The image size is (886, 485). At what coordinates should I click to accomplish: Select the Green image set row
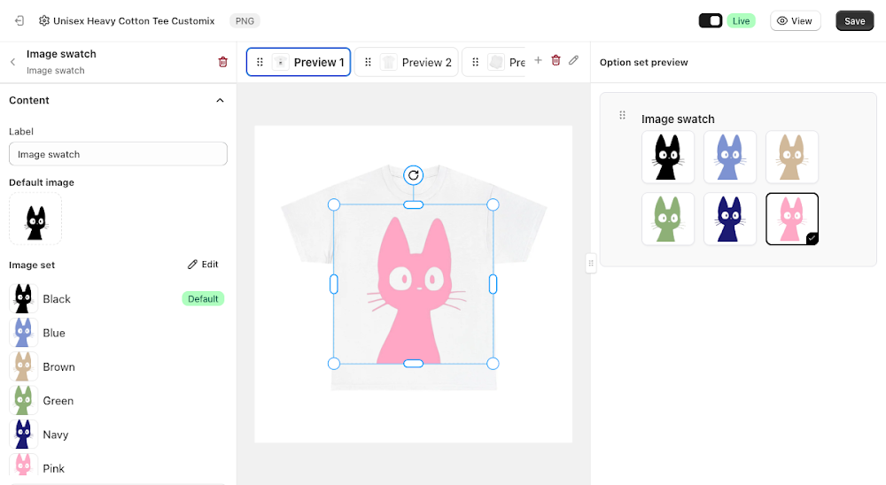point(117,400)
